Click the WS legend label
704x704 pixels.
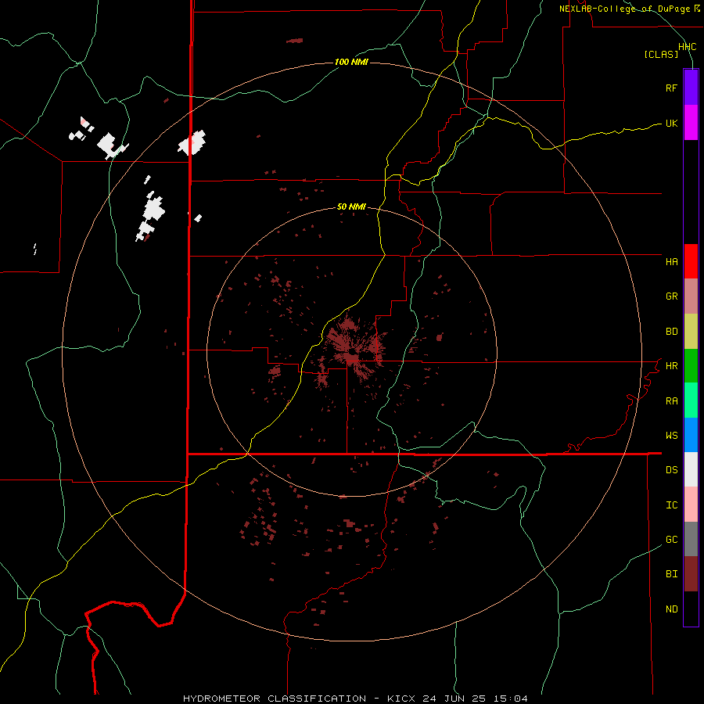point(671,436)
